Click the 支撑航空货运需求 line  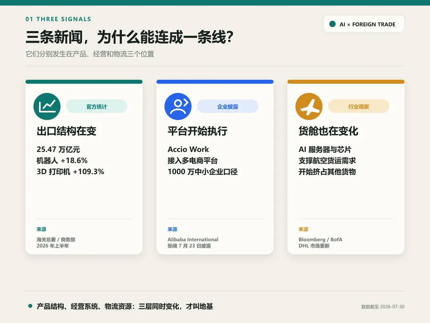click(327, 160)
